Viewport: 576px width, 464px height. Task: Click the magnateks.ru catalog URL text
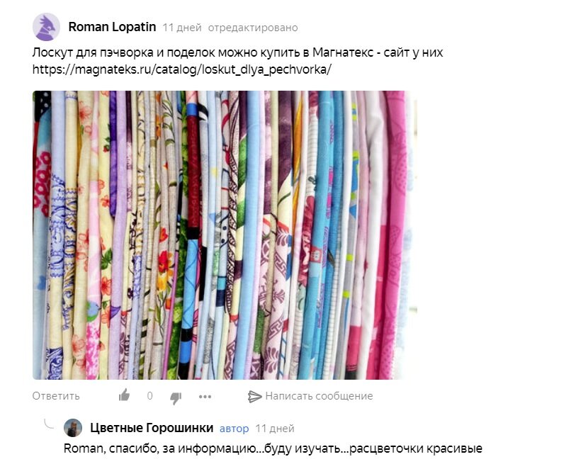click(x=182, y=69)
